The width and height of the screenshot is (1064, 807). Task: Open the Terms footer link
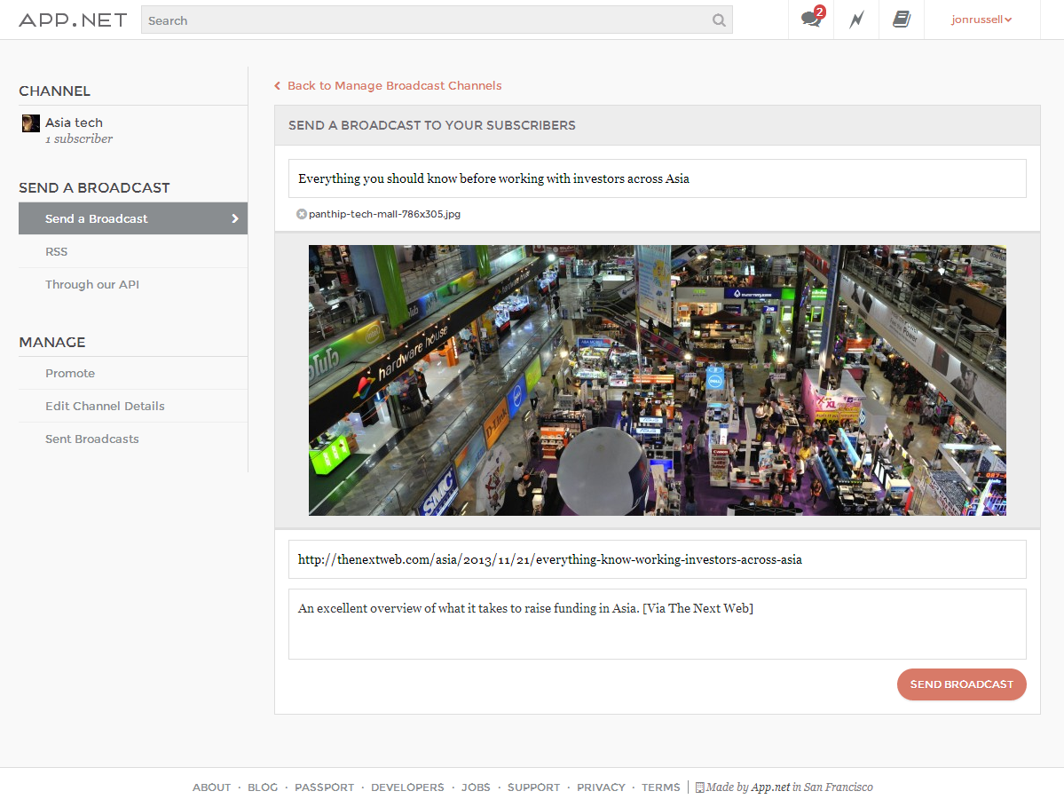tap(660, 787)
